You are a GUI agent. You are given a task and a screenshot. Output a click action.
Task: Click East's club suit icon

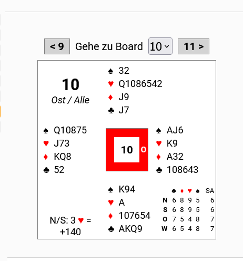pyautogui.click(x=159, y=170)
